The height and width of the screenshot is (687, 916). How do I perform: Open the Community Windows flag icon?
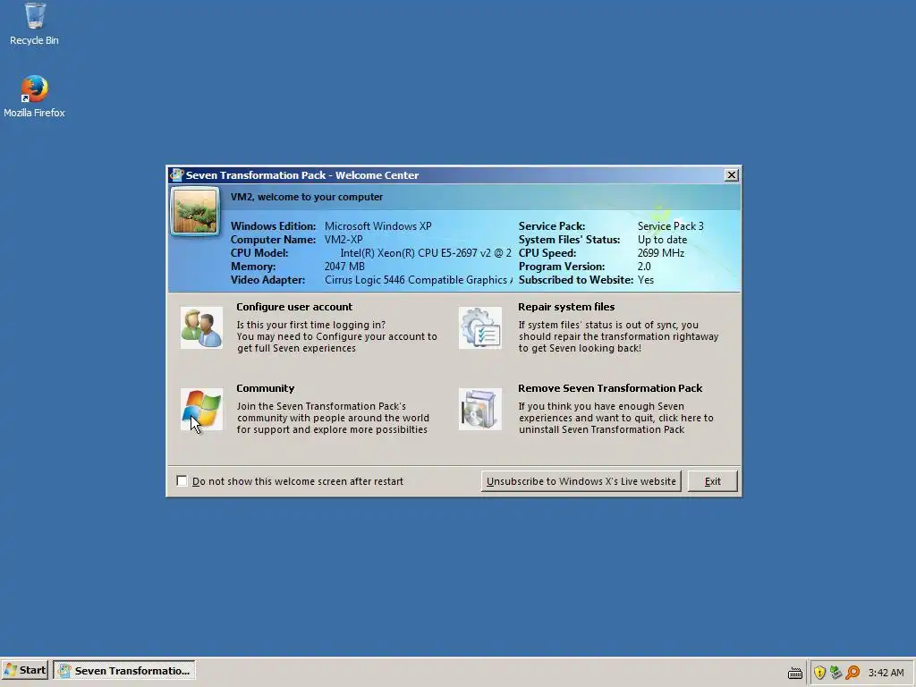click(x=201, y=409)
